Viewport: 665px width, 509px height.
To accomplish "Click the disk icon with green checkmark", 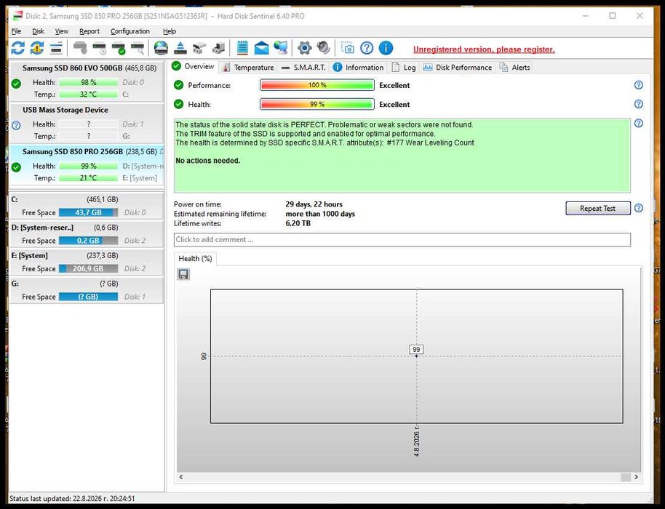I will point(119,48).
